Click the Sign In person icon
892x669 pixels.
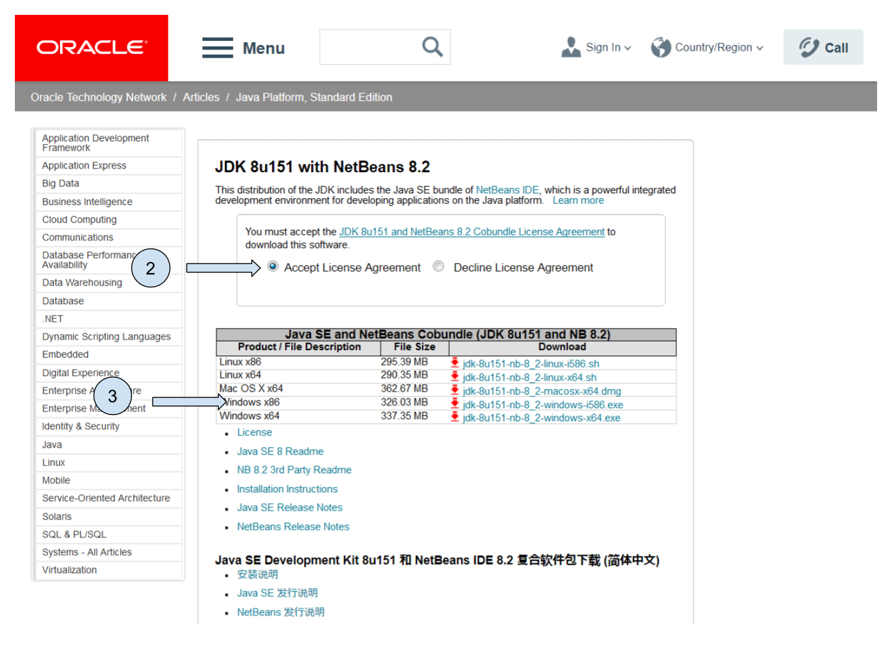coord(571,47)
